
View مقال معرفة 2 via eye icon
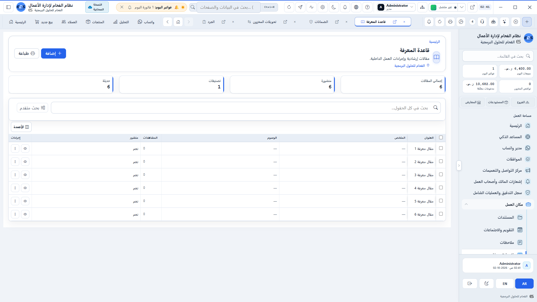[x=25, y=162]
